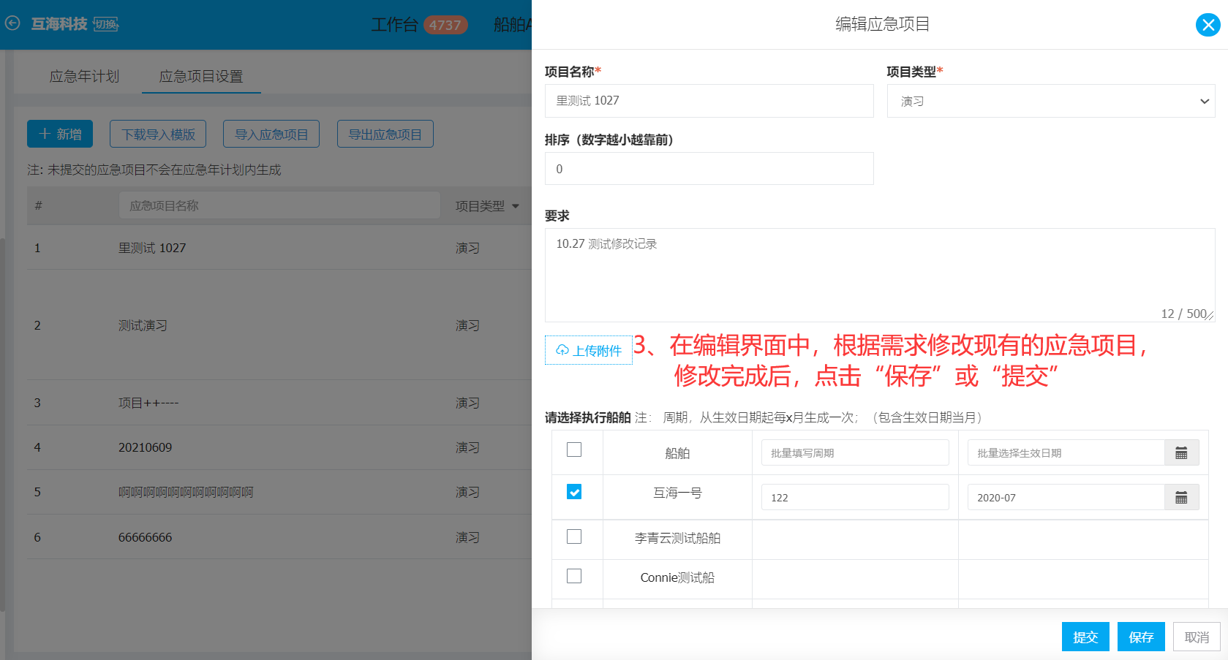Select the 测试演习 row
This screenshot has height=660, width=1228.
pos(279,325)
